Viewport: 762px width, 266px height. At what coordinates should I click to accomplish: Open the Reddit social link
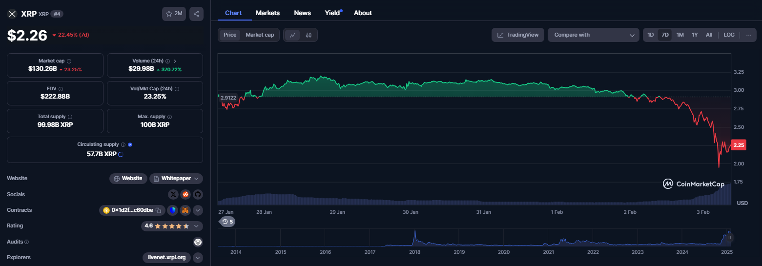[x=185, y=194]
